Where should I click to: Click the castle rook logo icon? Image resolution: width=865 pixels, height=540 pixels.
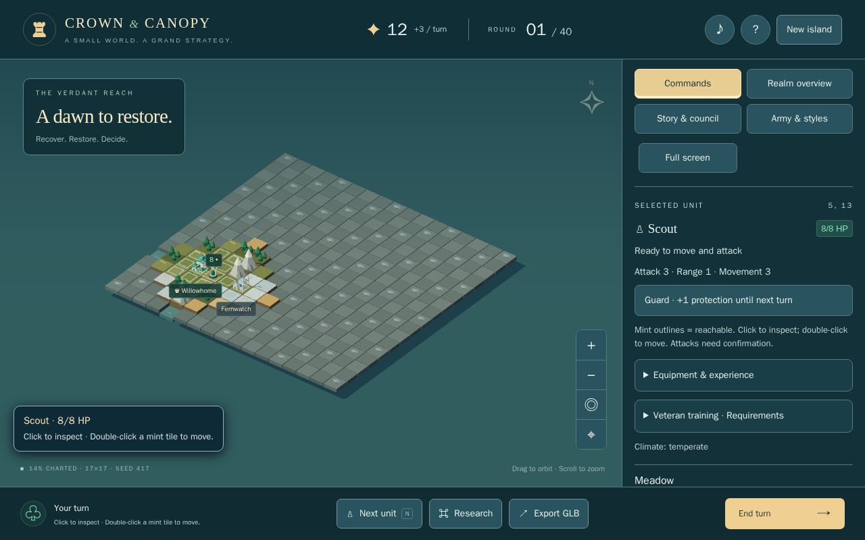coord(39,30)
